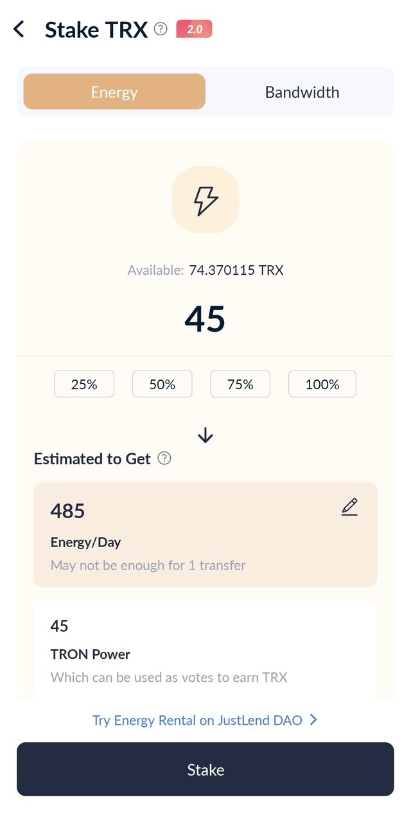This screenshot has width=411, height=820.
Task: Choose the 100% amount option
Action: tap(322, 384)
